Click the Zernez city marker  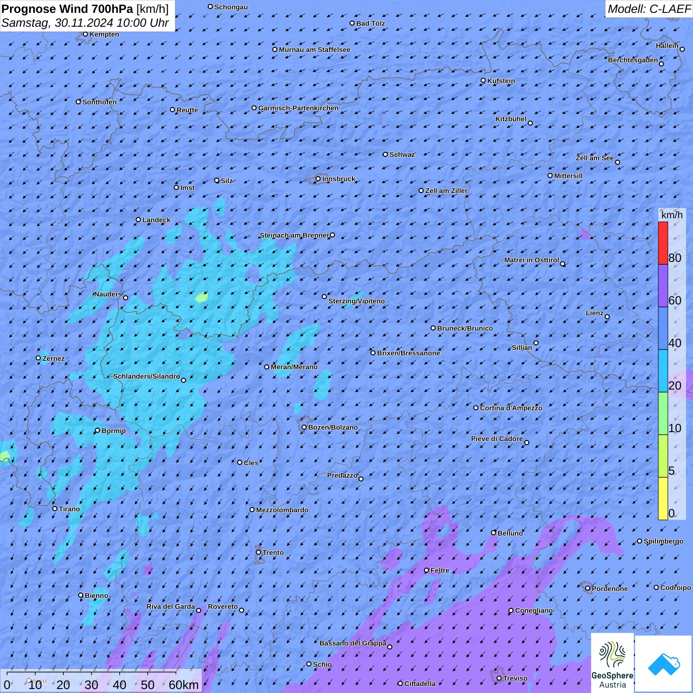pyautogui.click(x=39, y=358)
